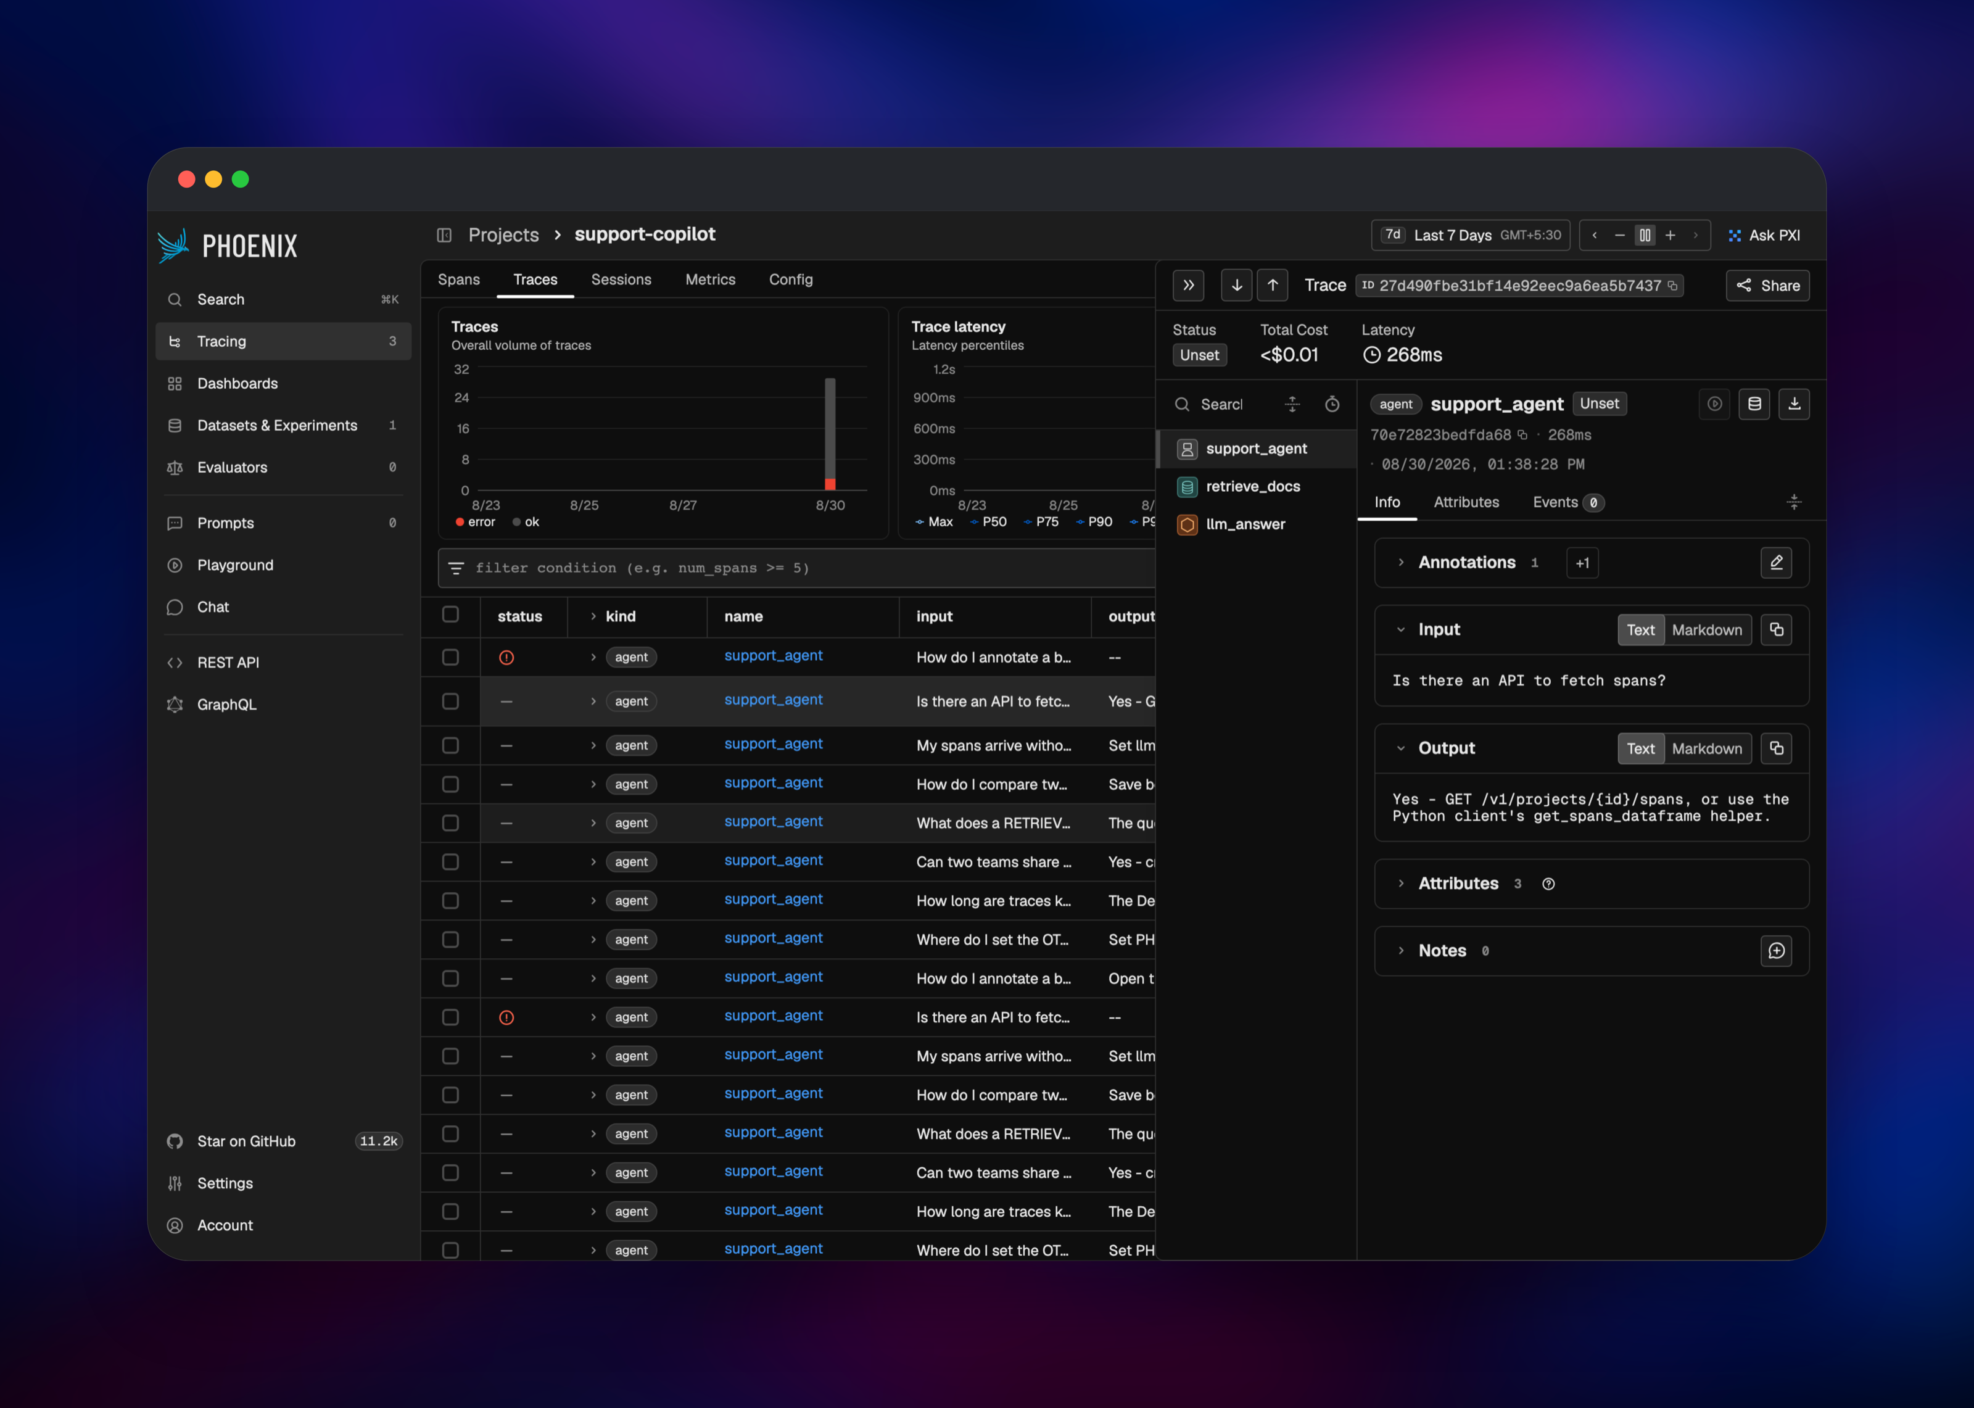Zoom in the time range with plus

pos(1670,235)
